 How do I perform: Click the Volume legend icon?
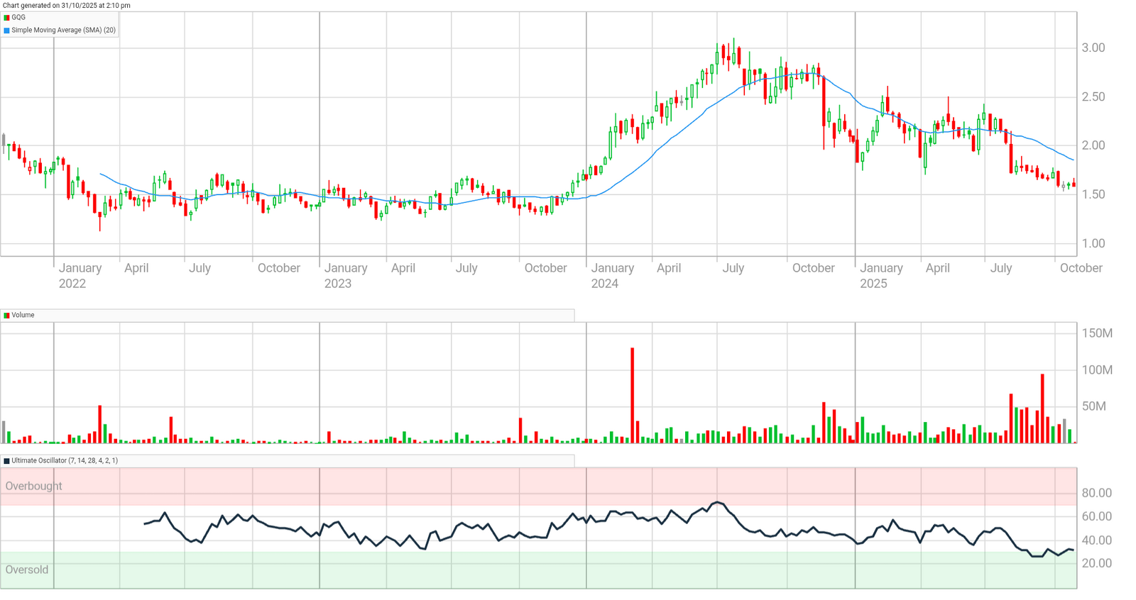tap(7, 316)
